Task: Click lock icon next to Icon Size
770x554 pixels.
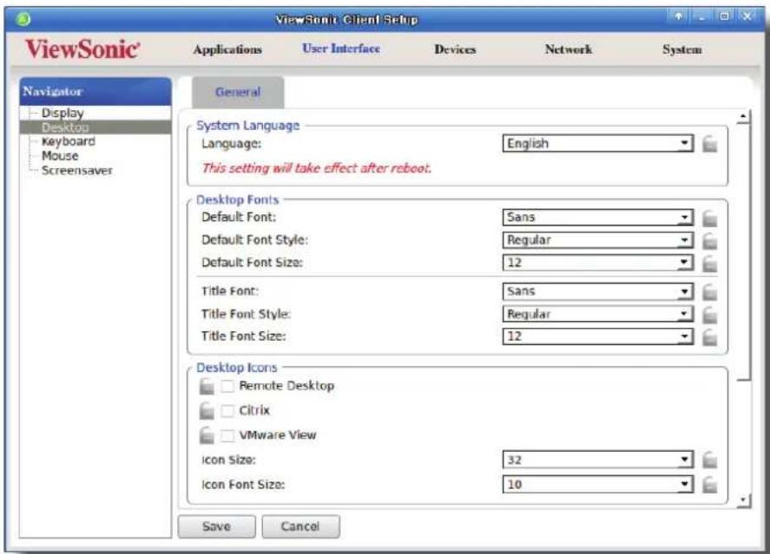Action: [709, 459]
